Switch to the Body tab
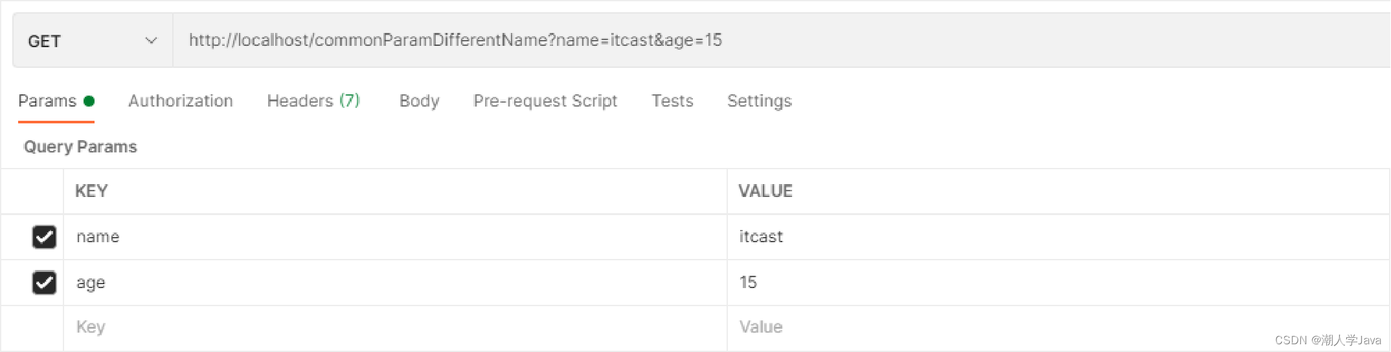The image size is (1391, 352). [419, 101]
